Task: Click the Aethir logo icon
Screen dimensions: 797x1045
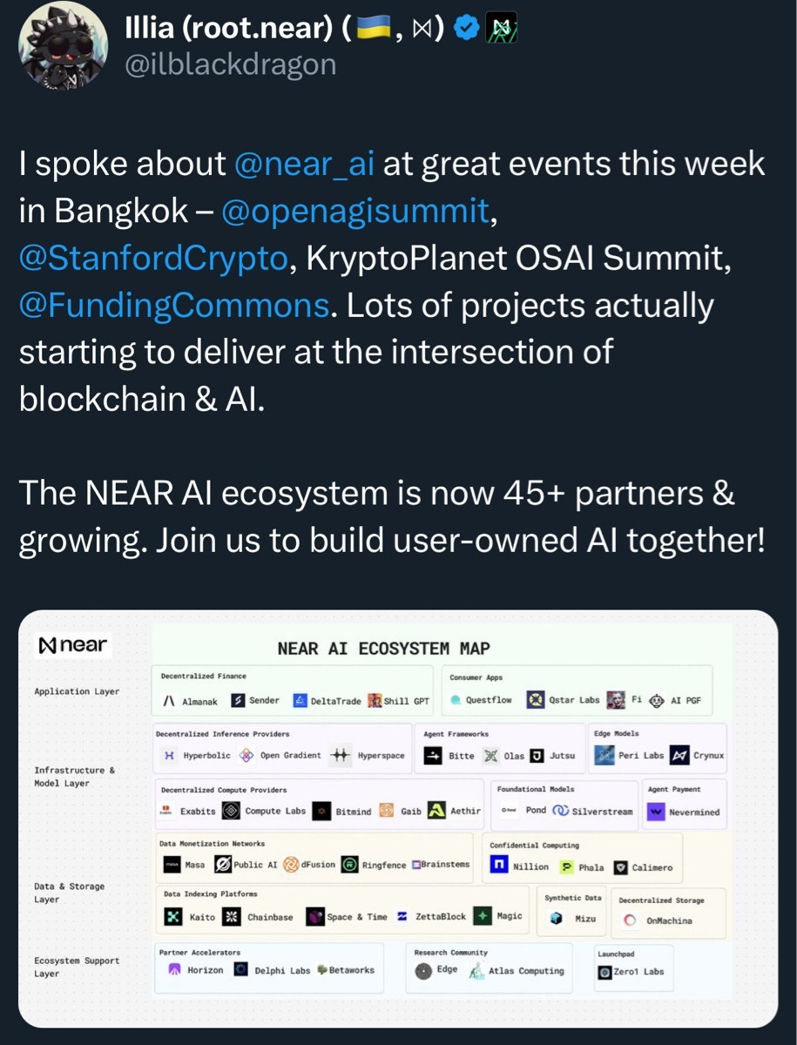Action: coord(437,810)
